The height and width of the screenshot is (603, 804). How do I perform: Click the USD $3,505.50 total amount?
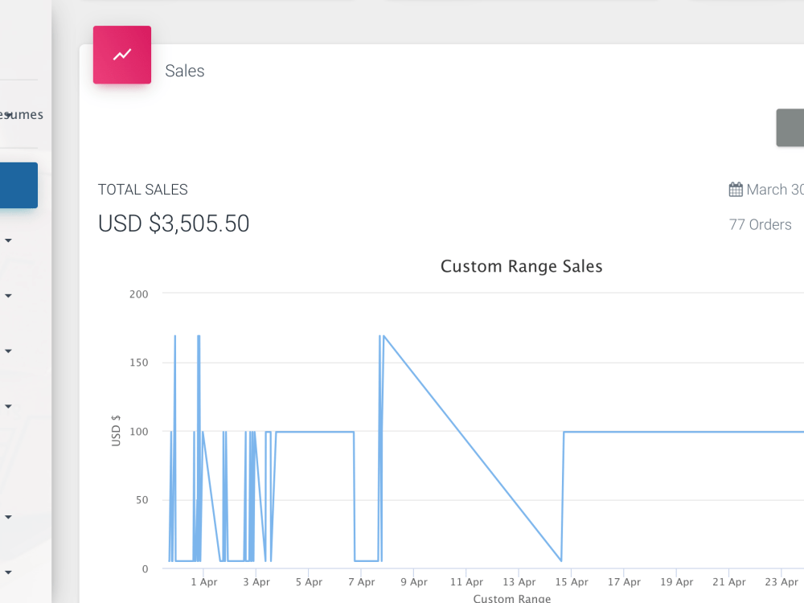[174, 224]
